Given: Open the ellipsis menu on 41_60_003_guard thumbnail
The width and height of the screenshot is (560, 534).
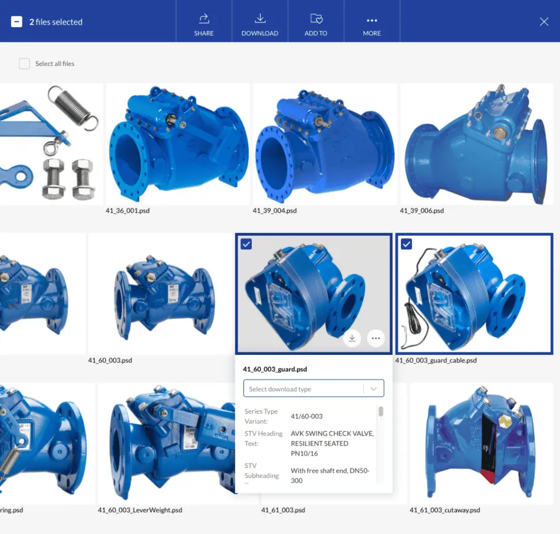Looking at the screenshot, I should [375, 338].
